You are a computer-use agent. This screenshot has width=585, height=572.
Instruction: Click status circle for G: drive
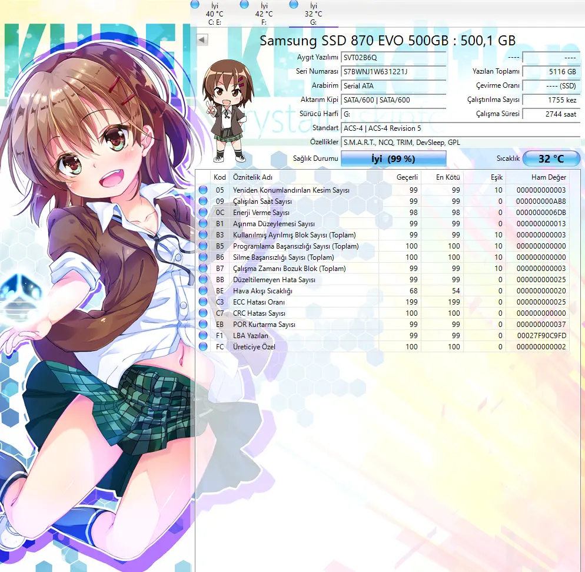pos(294,5)
